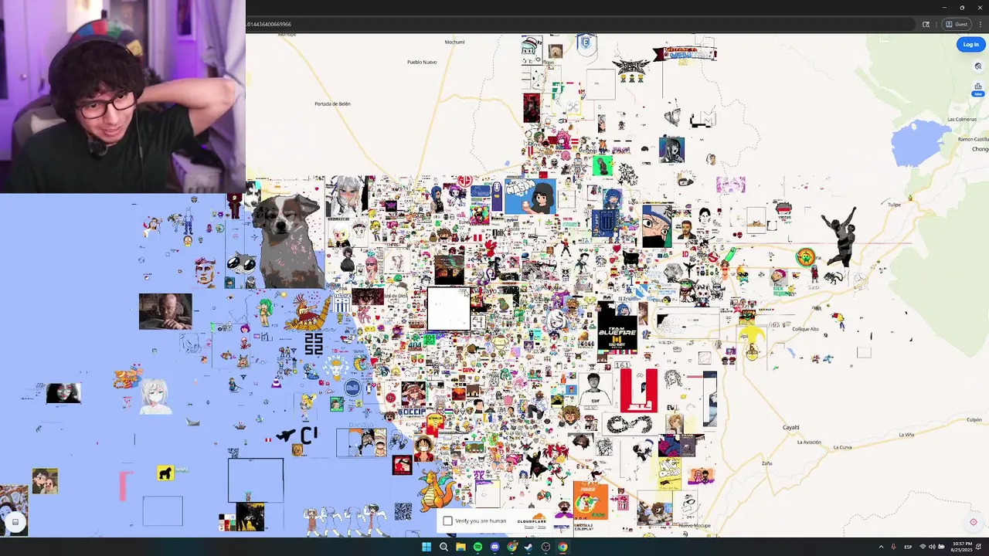Open Spotify from the taskbar
The image size is (989, 556).
pos(478,547)
